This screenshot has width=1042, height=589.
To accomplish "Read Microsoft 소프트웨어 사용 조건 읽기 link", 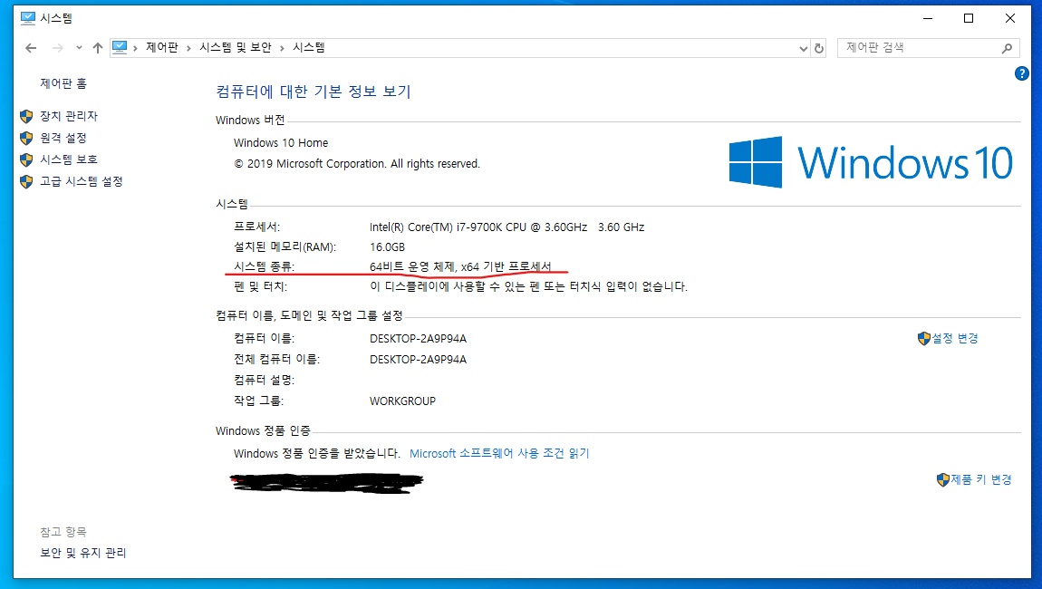I will pos(499,453).
